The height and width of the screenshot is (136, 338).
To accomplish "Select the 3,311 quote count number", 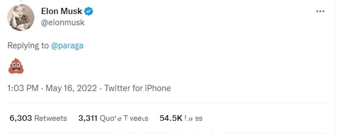I will (88, 118).
